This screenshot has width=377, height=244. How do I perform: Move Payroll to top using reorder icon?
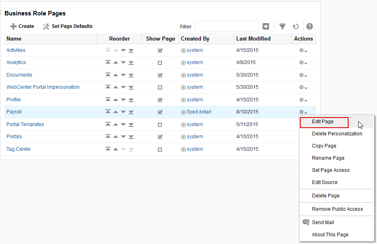pos(108,112)
